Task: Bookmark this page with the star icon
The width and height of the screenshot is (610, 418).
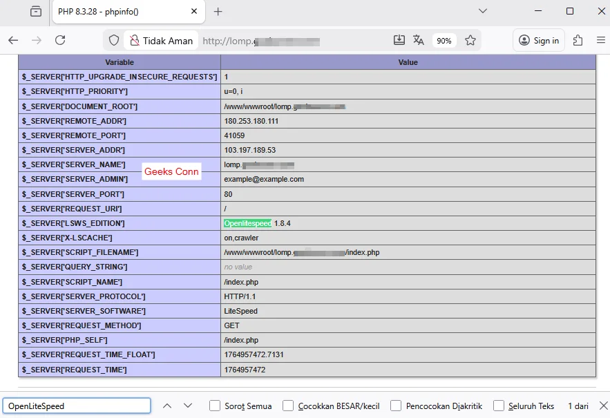Action: pyautogui.click(x=470, y=41)
